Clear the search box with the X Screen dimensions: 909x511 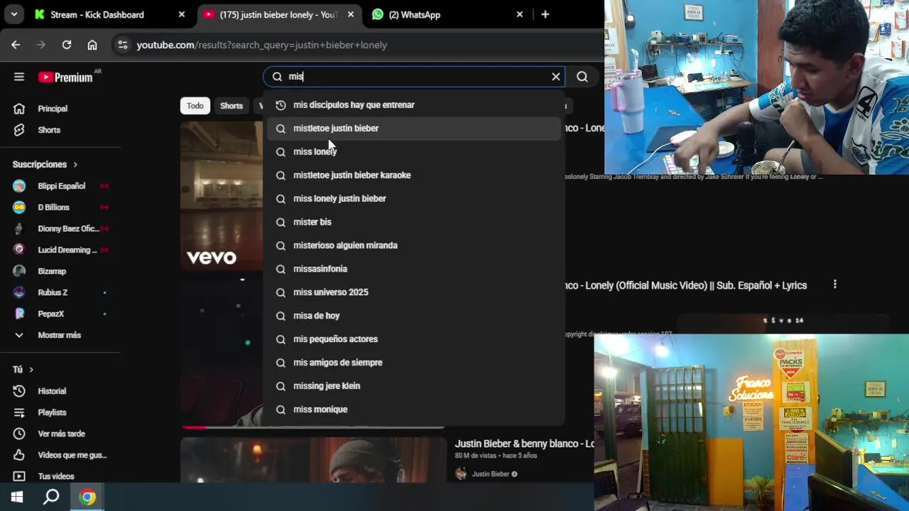coord(556,77)
